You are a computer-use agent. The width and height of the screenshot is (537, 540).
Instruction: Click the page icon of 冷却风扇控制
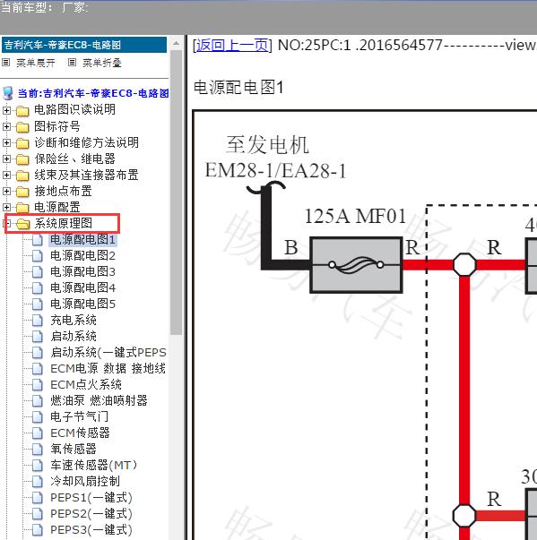pyautogui.click(x=38, y=482)
